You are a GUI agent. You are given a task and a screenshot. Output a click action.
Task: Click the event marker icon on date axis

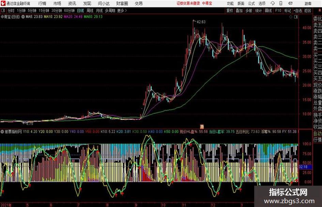coord(202,127)
